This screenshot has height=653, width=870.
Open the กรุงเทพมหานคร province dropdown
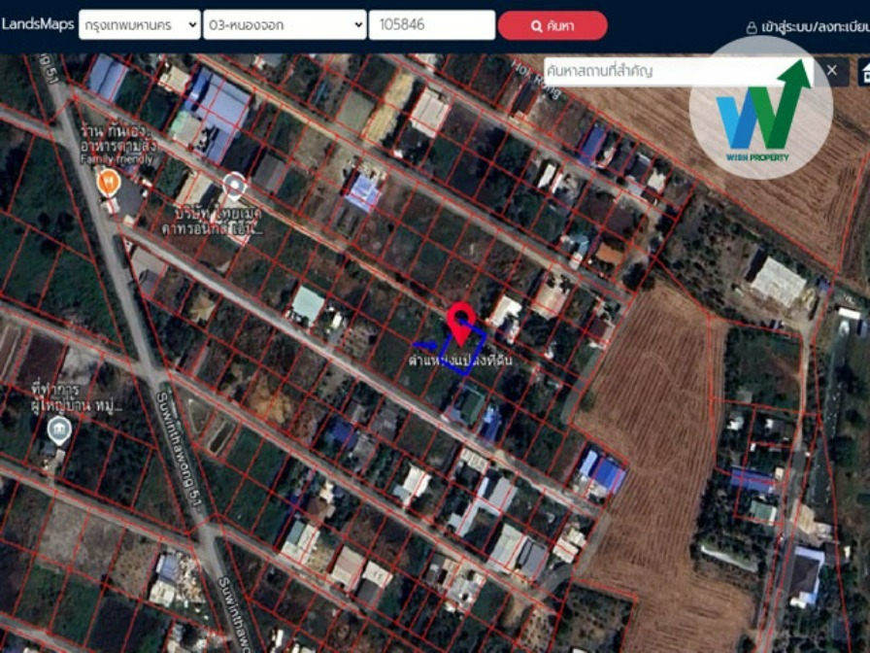point(139,25)
